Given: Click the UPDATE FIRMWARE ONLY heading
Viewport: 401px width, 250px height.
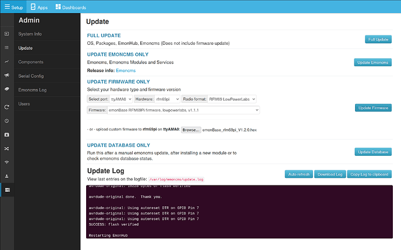Looking at the screenshot, I should click(118, 82).
